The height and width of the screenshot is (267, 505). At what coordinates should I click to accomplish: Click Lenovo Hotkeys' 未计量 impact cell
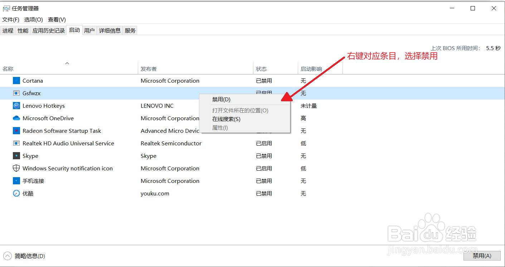(x=309, y=106)
